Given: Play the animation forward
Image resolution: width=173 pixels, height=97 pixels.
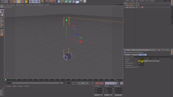Looking at the screenshot, I should [83, 83].
